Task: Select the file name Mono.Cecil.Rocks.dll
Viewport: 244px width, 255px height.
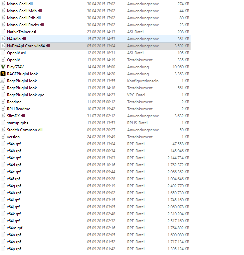Action: (x=25, y=25)
